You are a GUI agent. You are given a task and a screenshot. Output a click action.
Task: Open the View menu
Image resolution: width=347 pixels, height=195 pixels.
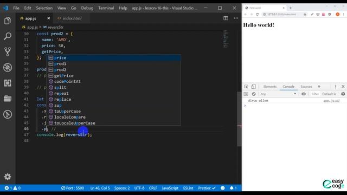tap(62, 8)
